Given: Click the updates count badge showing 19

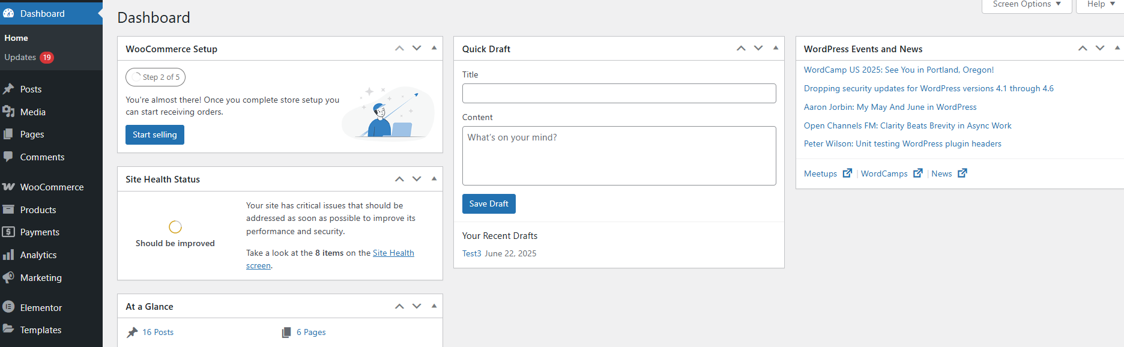Looking at the screenshot, I should coord(47,58).
